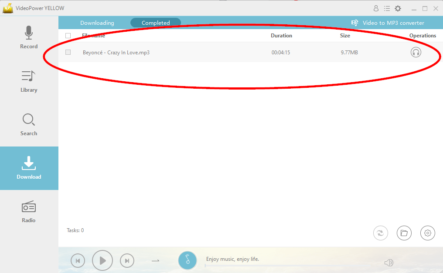
Task: Open the downloads folder
Action: [404, 233]
